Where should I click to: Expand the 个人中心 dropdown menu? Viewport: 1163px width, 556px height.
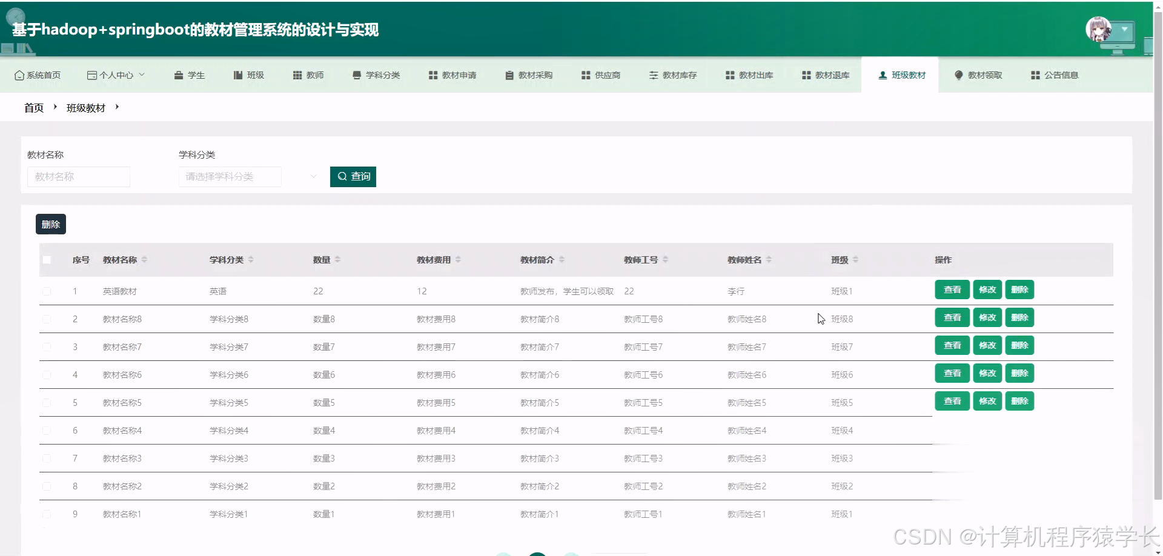click(116, 74)
